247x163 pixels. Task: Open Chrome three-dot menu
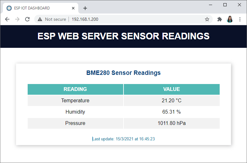tap(240, 19)
